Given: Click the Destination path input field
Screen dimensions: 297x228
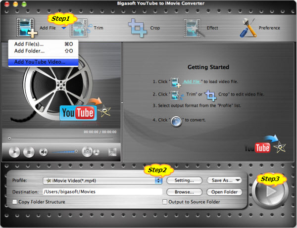Looking at the screenshot, I should click(102, 192).
